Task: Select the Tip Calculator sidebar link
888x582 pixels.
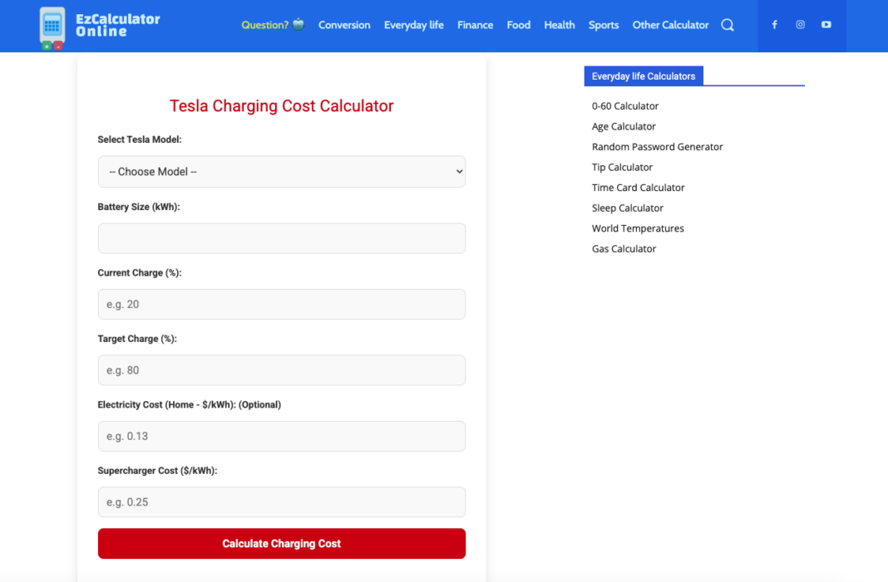Action: coord(622,167)
